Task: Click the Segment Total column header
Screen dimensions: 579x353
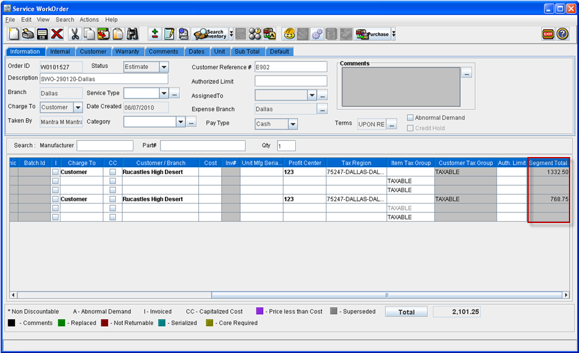Action: click(548, 163)
